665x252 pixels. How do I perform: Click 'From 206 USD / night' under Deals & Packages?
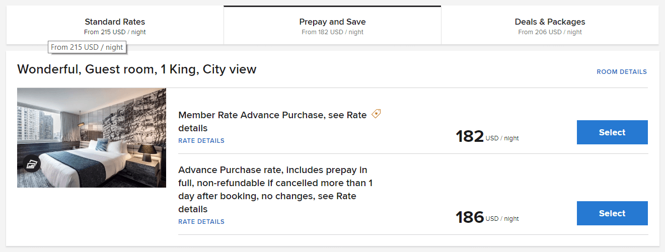(550, 32)
